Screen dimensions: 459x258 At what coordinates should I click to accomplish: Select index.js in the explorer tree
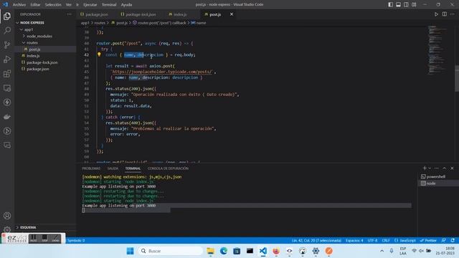[x=45, y=56]
